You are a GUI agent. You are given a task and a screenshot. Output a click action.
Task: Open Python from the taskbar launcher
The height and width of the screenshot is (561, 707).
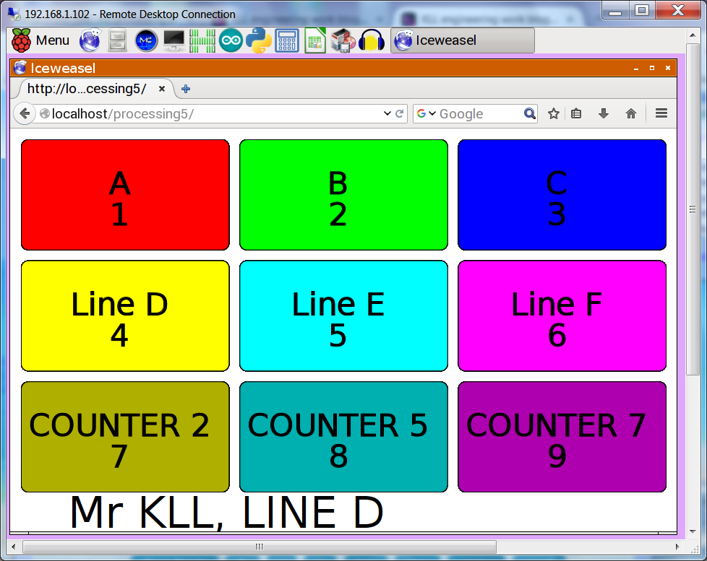coord(258,40)
